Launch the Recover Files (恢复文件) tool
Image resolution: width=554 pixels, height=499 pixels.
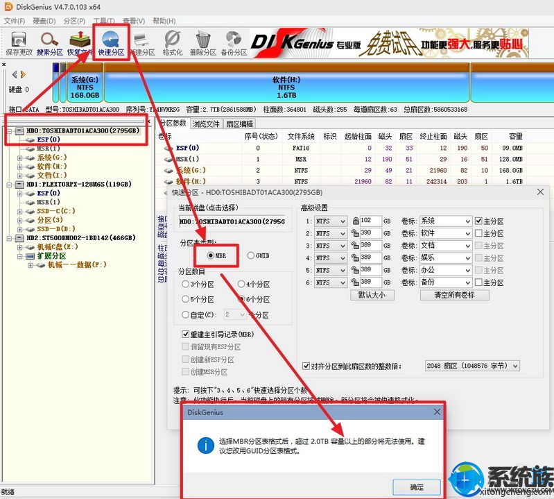[x=80, y=44]
